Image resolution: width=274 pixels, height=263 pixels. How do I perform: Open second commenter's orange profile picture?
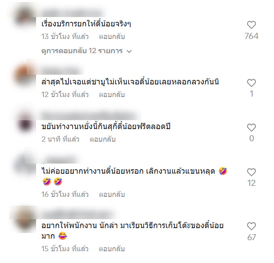pyautogui.click(x=25, y=74)
